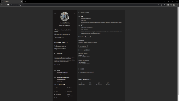Open a new browser tab
This screenshot has height=101, width=179.
click(25, 2)
